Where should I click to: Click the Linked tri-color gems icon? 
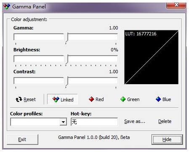tap(56, 99)
